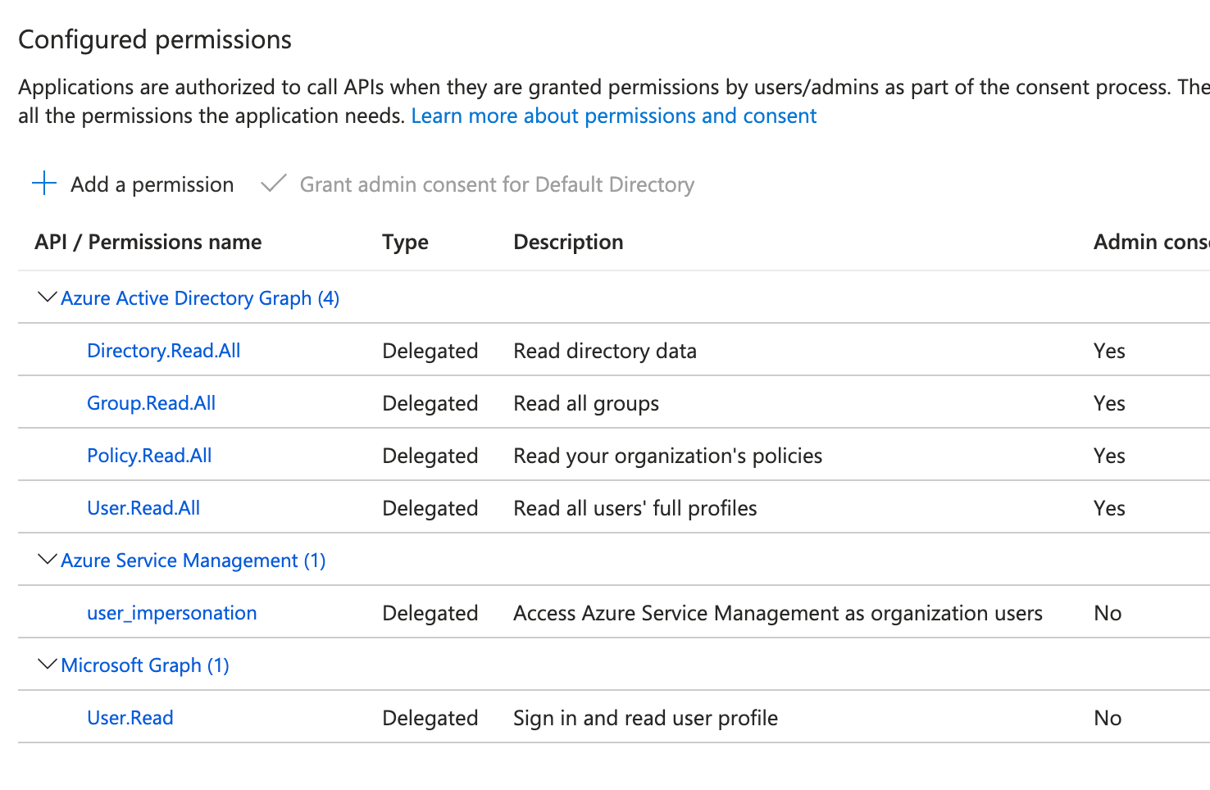The image size is (1210, 790).
Task: Click Yes consent value for Directory.Read.All
Action: [1109, 351]
